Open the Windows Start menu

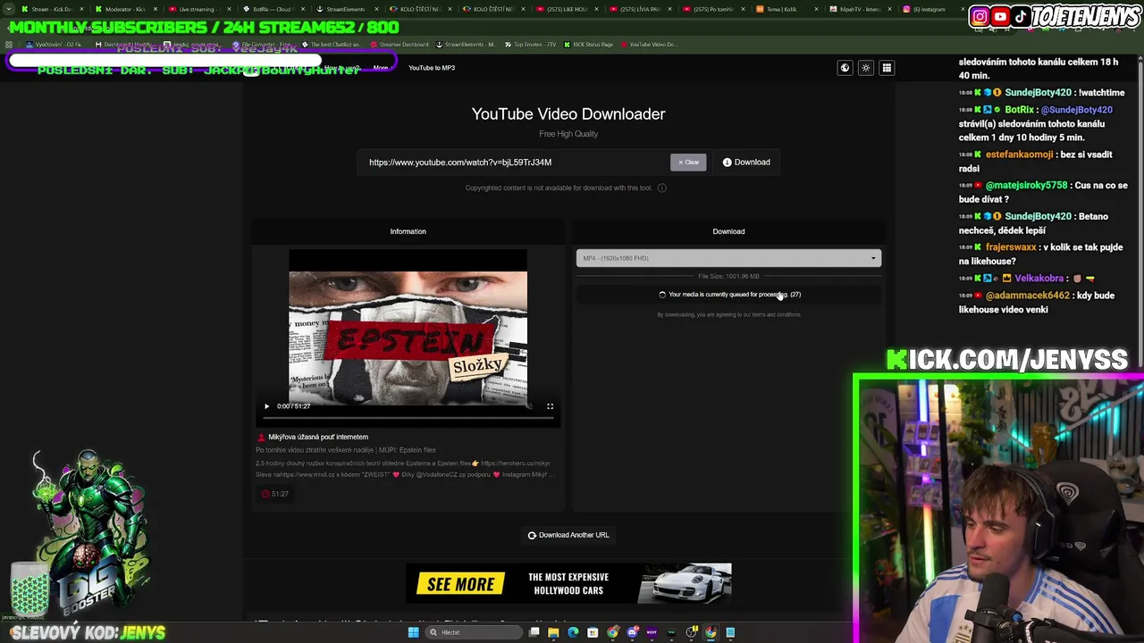[x=413, y=632]
